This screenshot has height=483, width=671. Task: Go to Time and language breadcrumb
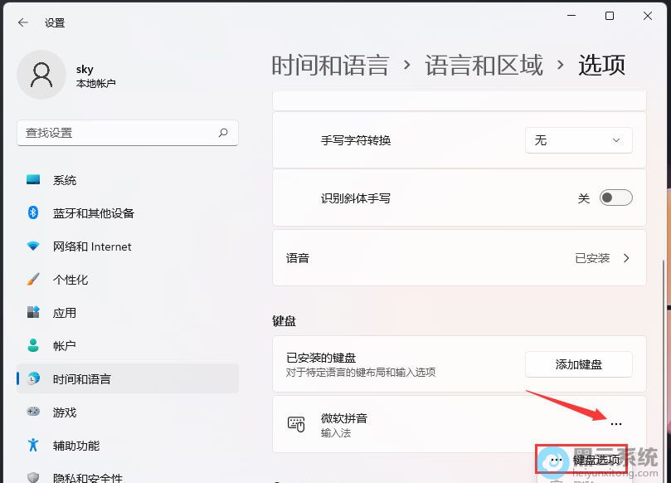point(330,66)
